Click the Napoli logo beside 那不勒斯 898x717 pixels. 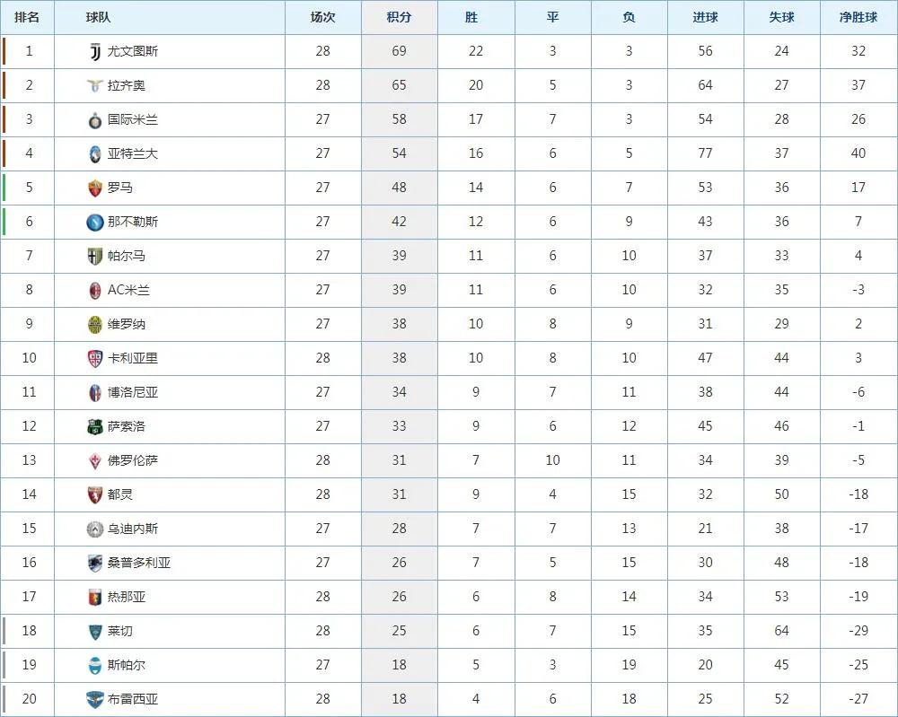click(94, 222)
